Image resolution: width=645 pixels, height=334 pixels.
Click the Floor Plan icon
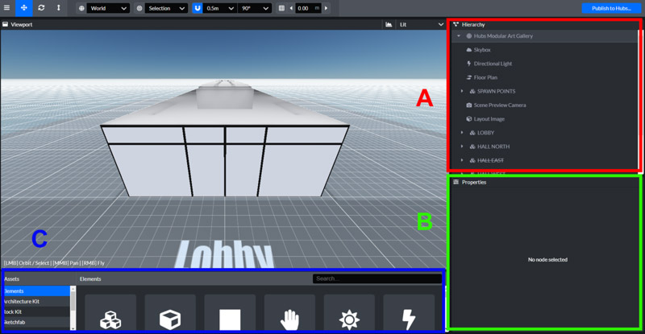tap(469, 77)
